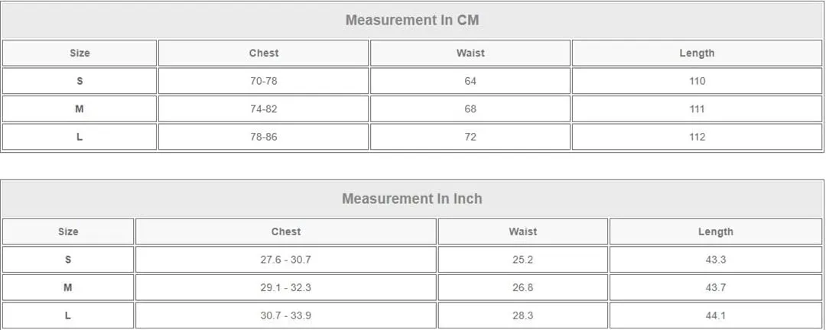Click size M row label in CM table

[x=80, y=109]
